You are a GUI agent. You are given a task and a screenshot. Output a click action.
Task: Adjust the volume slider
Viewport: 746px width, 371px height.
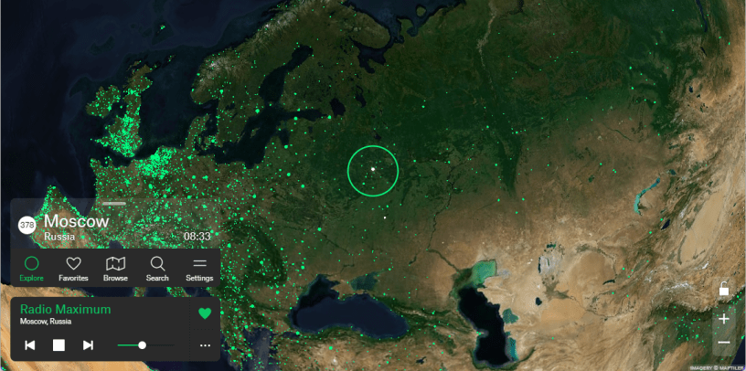pyautogui.click(x=143, y=344)
